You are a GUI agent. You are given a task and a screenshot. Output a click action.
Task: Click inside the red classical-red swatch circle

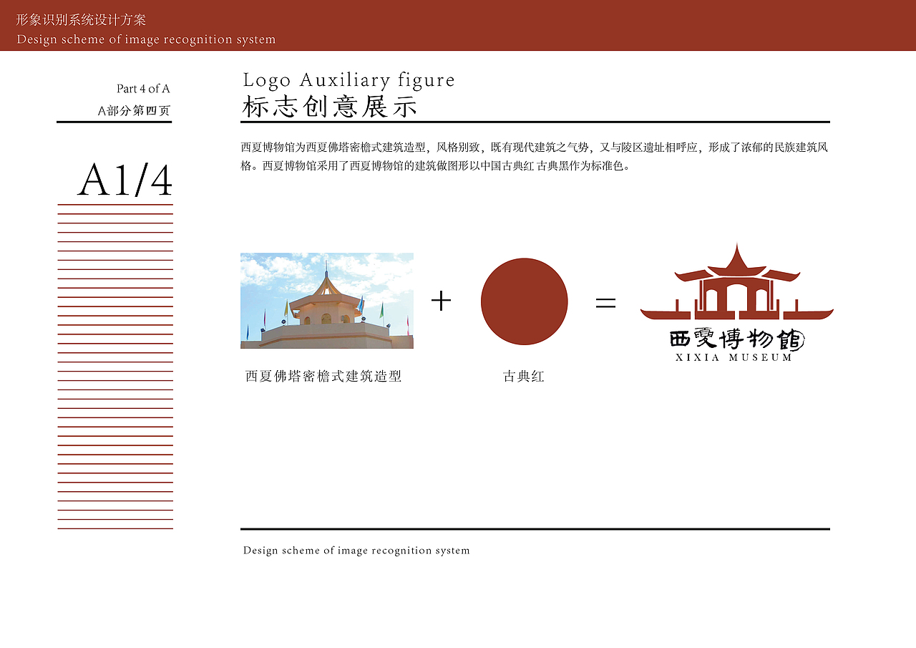[524, 301]
